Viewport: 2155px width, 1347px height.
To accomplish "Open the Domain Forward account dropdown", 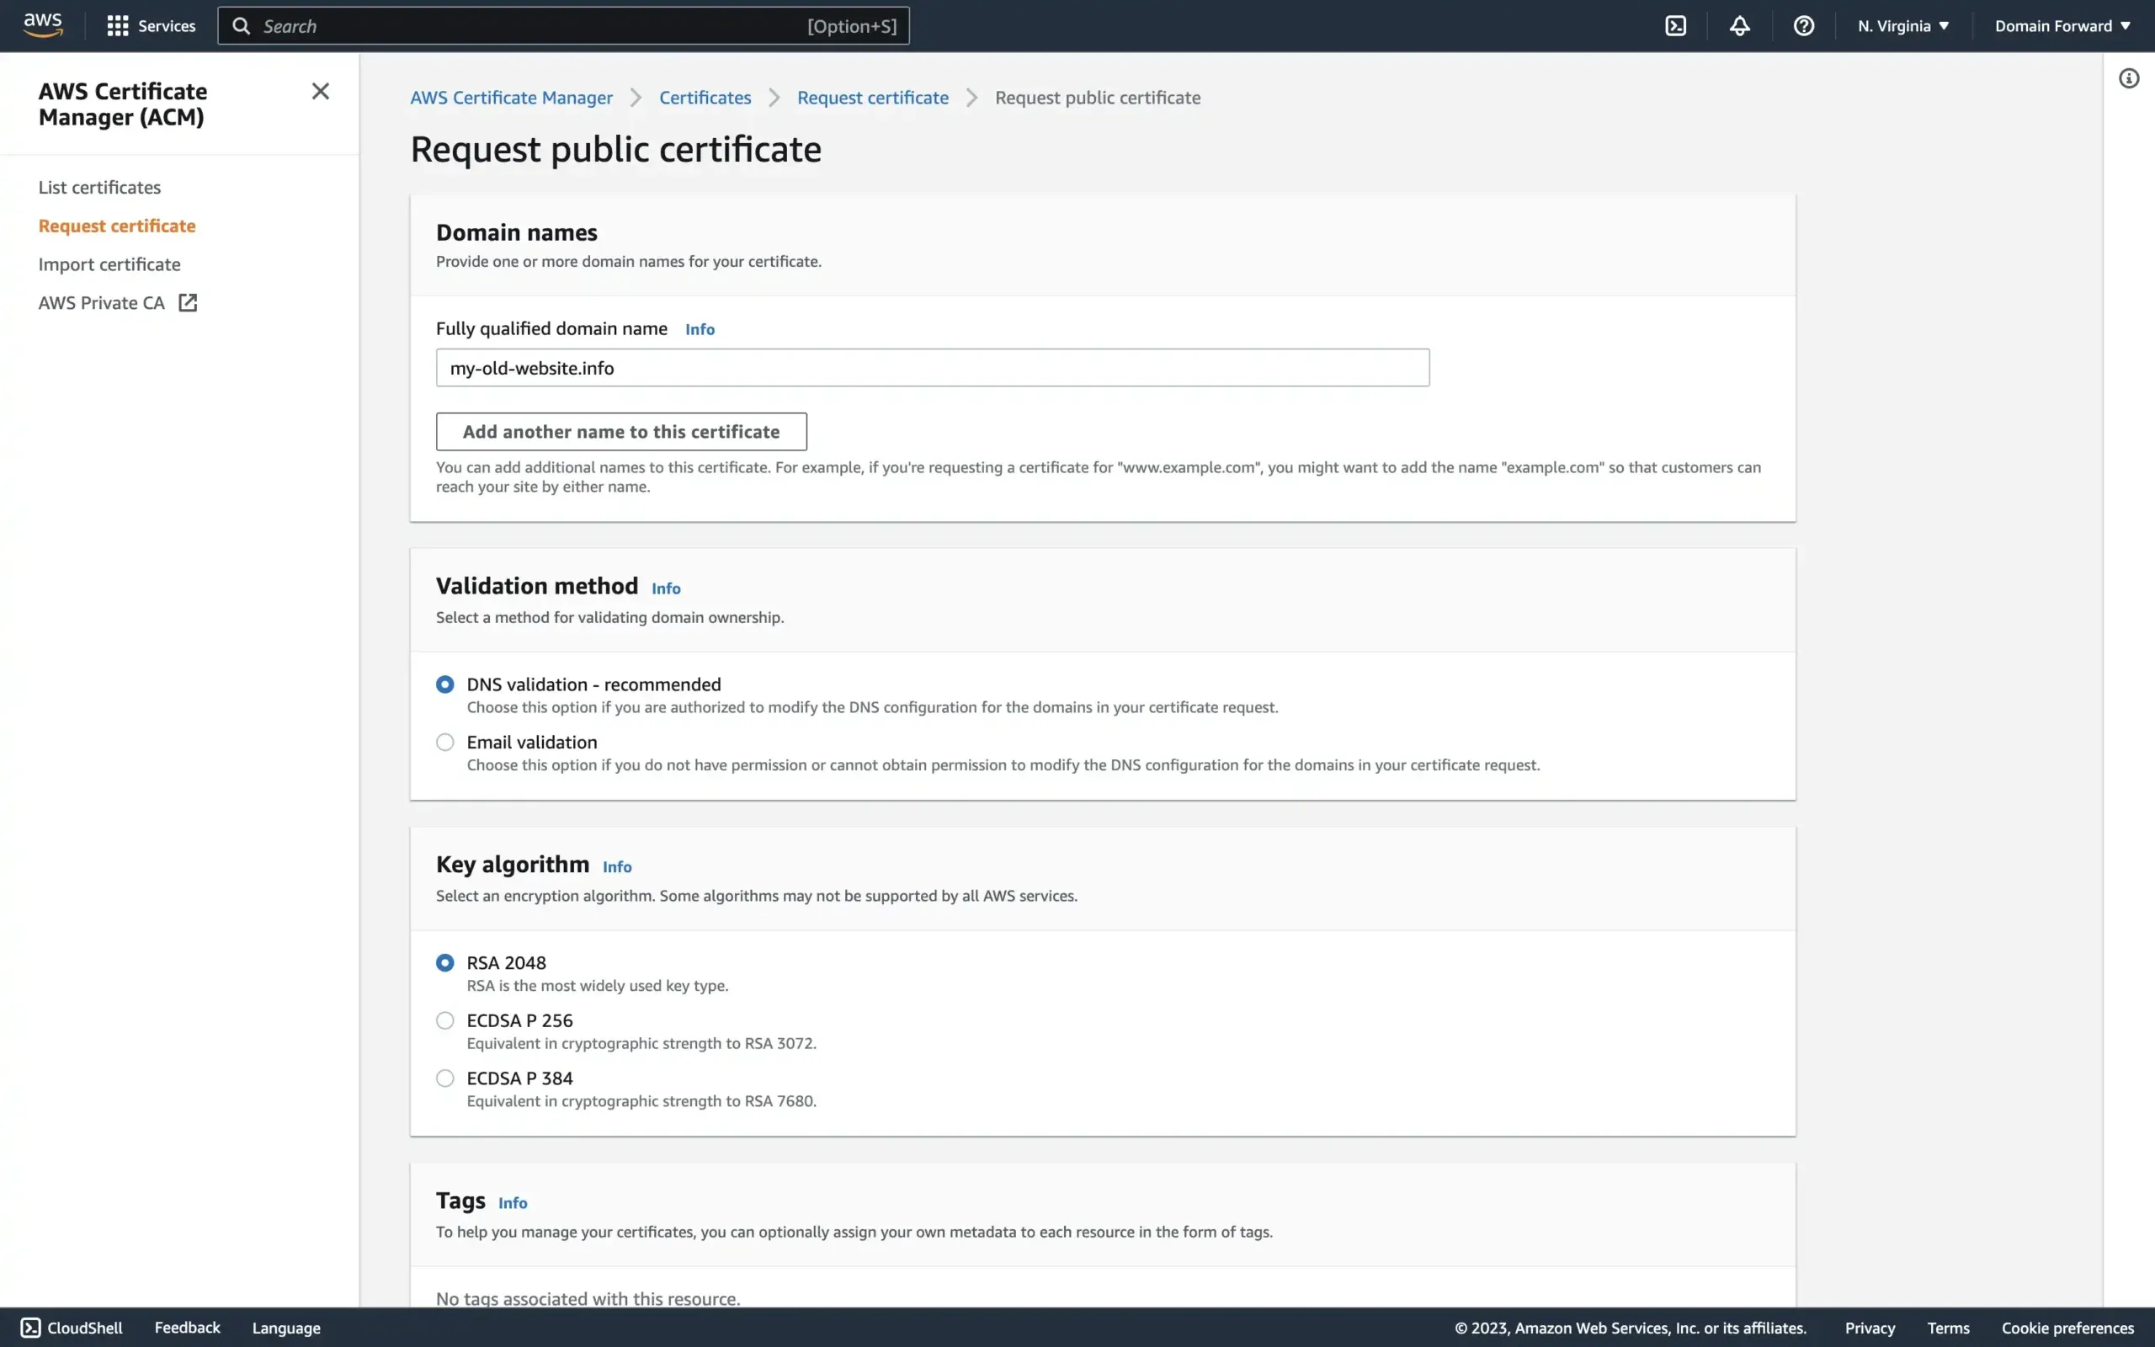I will (2062, 25).
